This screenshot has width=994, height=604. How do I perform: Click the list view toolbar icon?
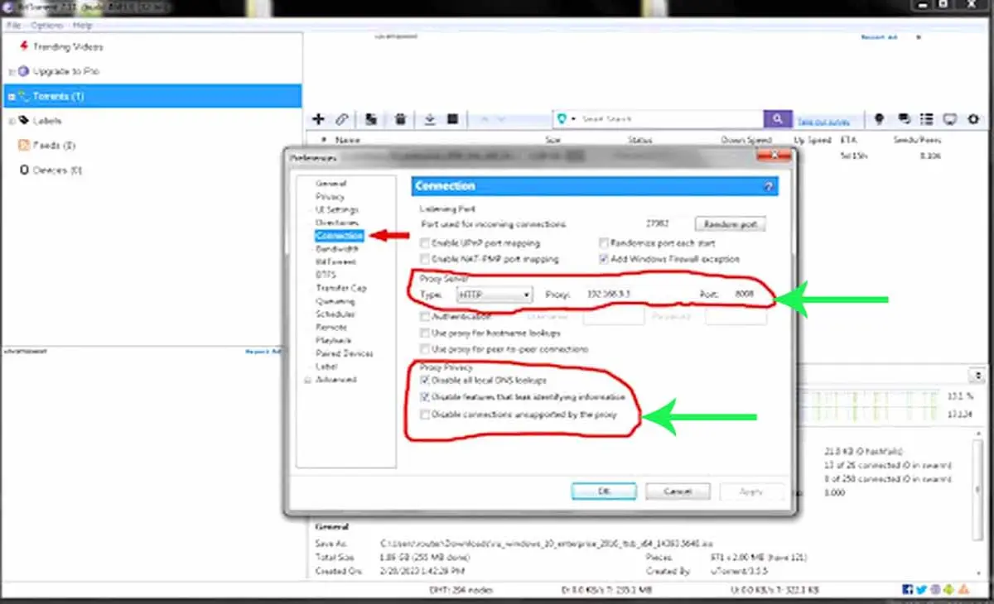point(927,119)
